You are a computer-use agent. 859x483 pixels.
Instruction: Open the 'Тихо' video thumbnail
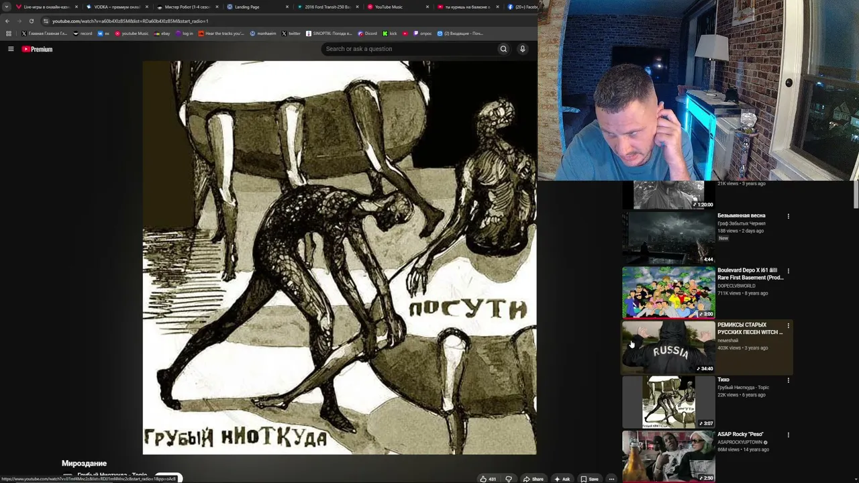(668, 402)
